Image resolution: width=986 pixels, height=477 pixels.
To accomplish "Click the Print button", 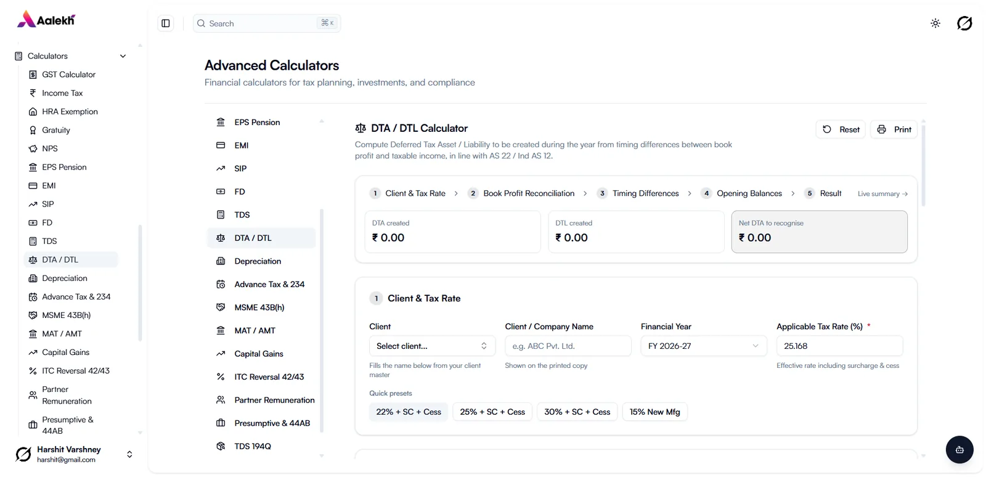I will pos(894,129).
